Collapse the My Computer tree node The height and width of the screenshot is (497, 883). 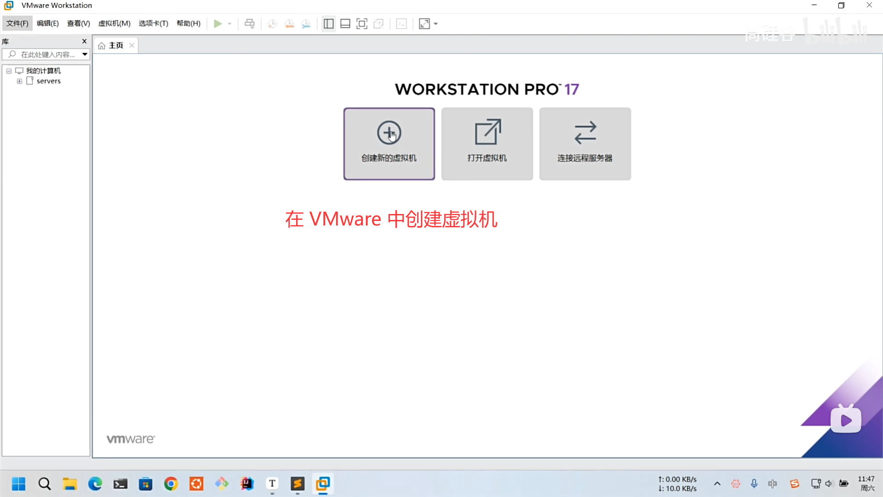point(9,71)
